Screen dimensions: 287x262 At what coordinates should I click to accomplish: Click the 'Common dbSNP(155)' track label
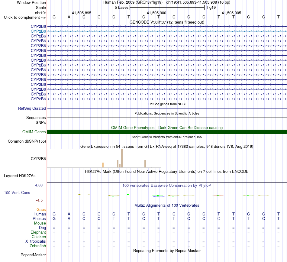(27, 141)
